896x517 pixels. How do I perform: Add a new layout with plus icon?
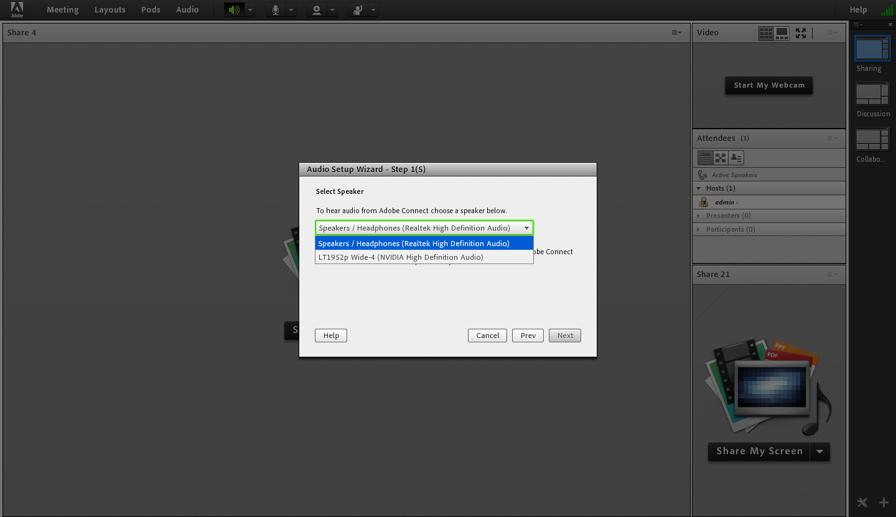point(884,502)
